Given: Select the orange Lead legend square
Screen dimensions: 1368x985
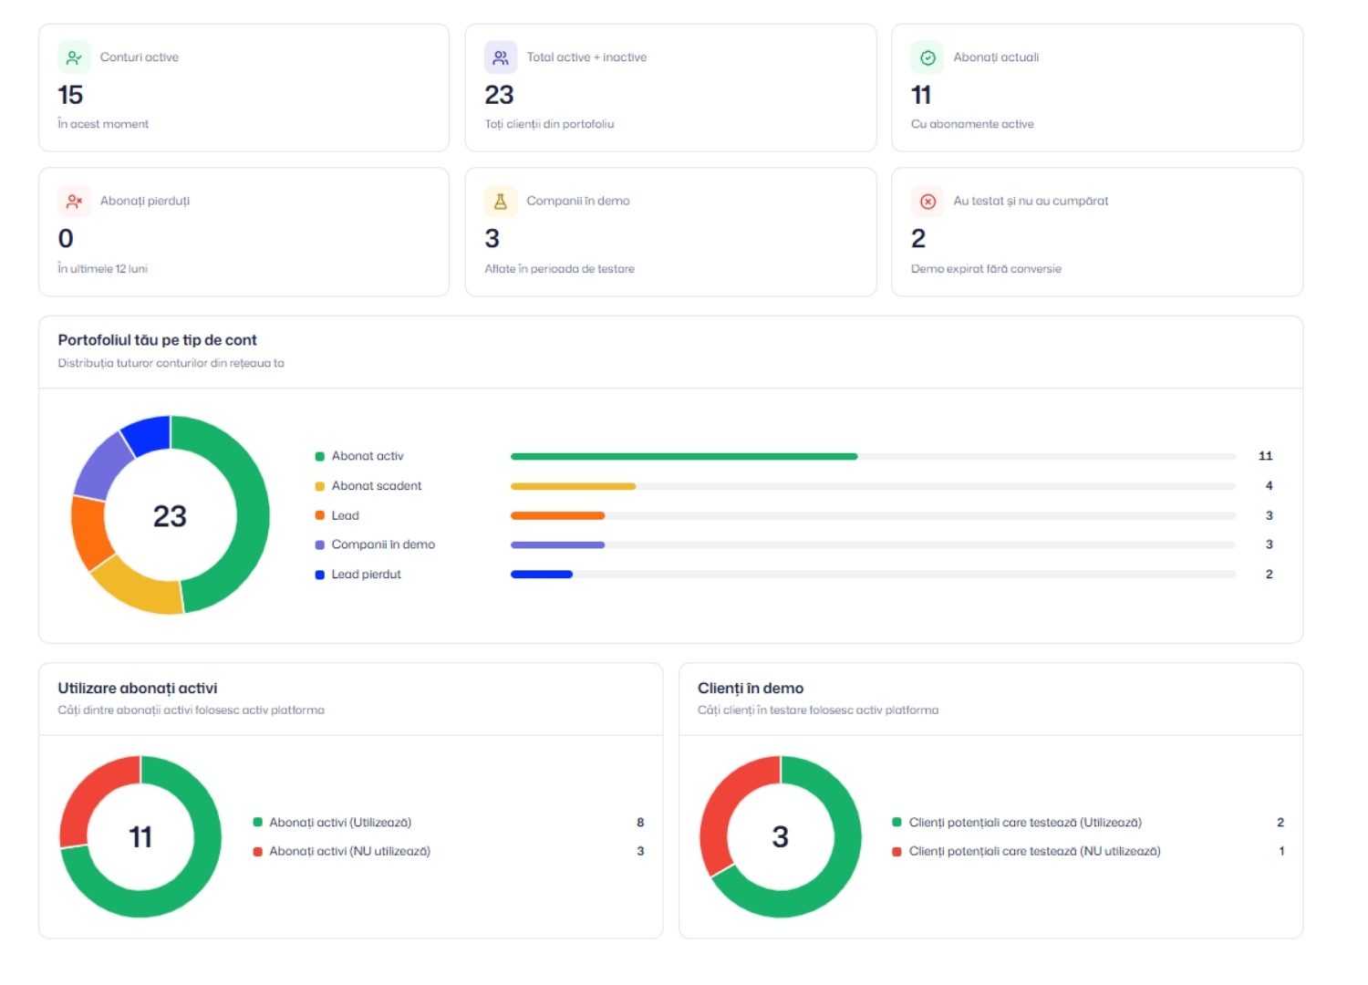Looking at the screenshot, I should tap(320, 515).
